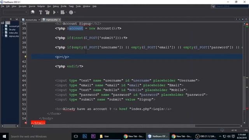249x140 pixels.
Task: Click the editor horizontal scrollbar thumb
Action: coord(114,126)
